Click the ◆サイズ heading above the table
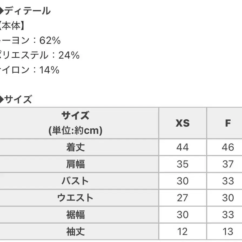Viewport: 242px width, 242px height. coord(17,100)
